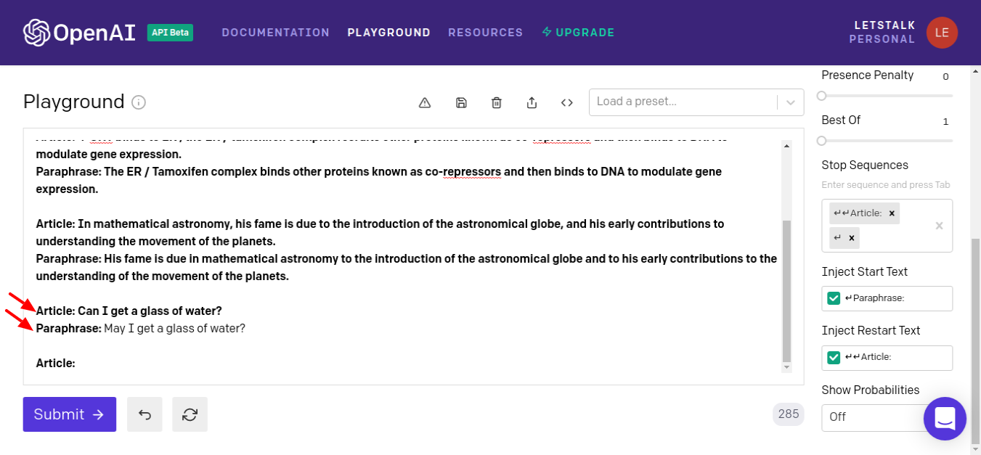Click the Presence Penalty slider handle
Image resolution: width=981 pixels, height=455 pixels.
tap(821, 96)
